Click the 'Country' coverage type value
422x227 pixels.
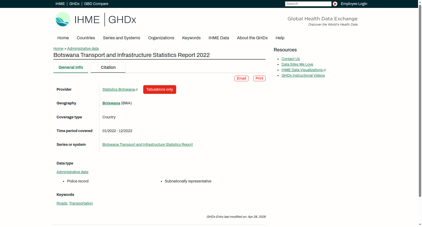click(109, 117)
